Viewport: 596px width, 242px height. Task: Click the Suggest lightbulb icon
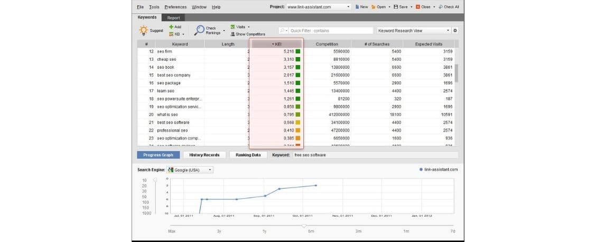coord(143,31)
